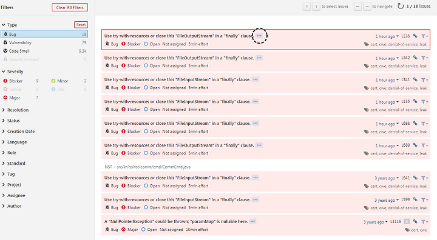This screenshot has height=240, width=437.
Task: Collapse the Severity filter section
Action: [x=13, y=72]
